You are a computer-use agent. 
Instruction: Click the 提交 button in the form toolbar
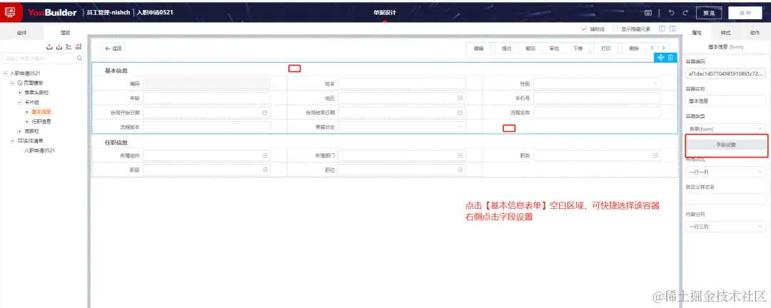(x=506, y=48)
